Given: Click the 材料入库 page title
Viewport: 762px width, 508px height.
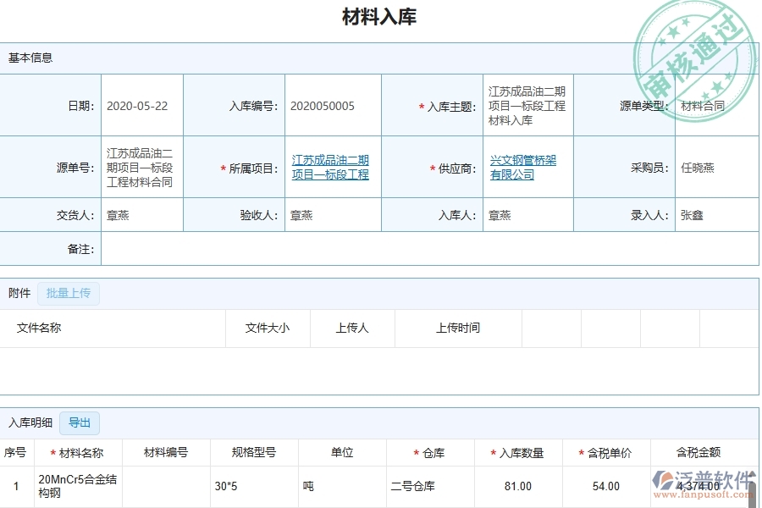Looking at the screenshot, I should 379,17.
